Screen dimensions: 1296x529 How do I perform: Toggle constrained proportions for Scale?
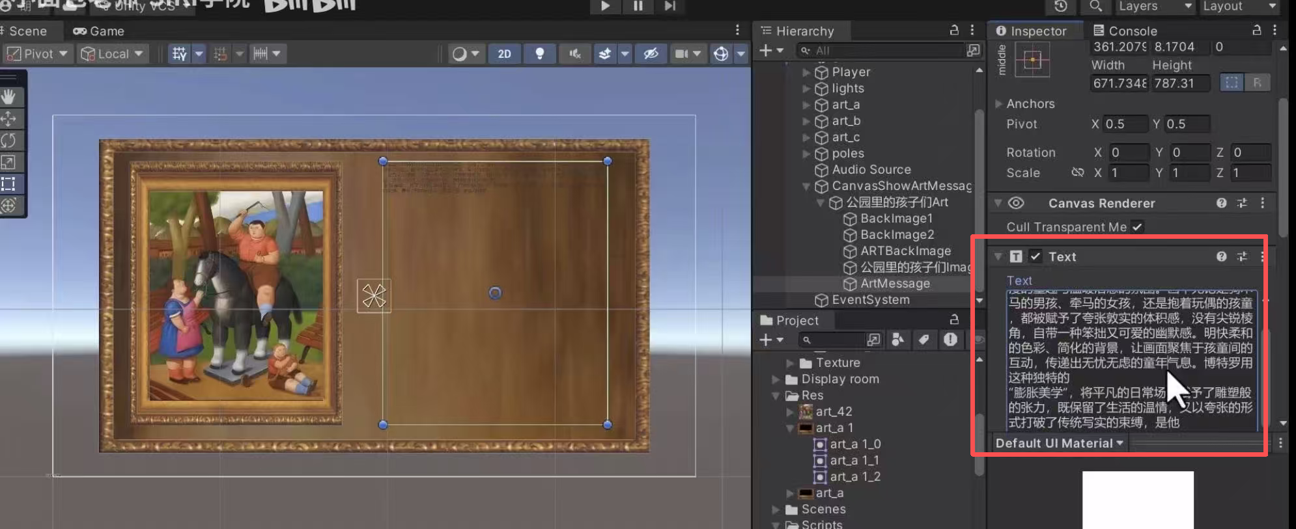(1078, 172)
